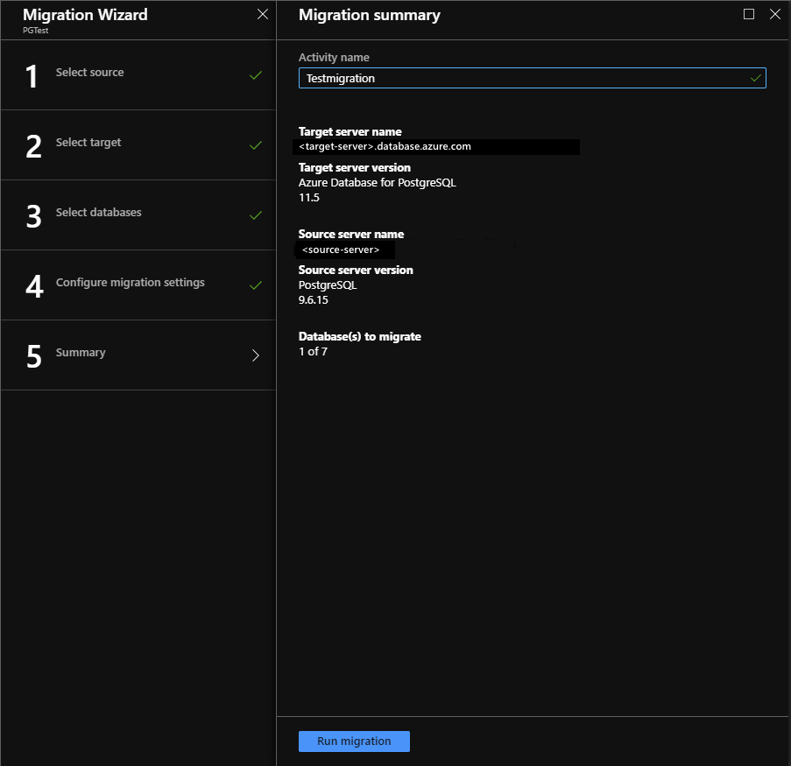Image resolution: width=791 pixels, height=766 pixels.
Task: Click the 'Target server version' heading
Action: point(355,167)
